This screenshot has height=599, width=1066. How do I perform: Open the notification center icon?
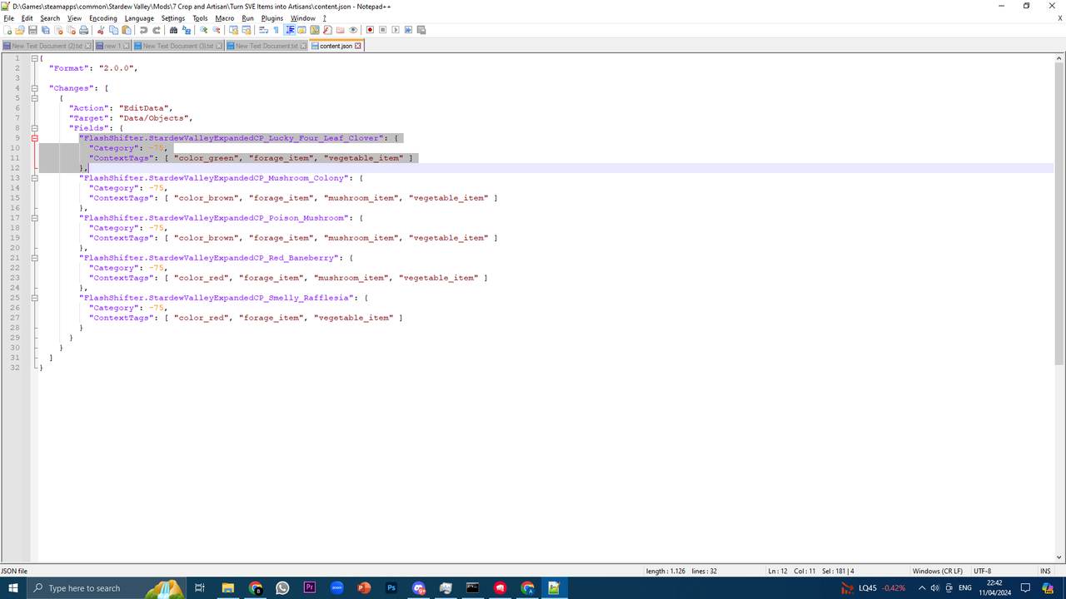1026,588
